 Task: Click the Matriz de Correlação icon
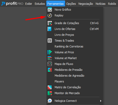[50, 87]
